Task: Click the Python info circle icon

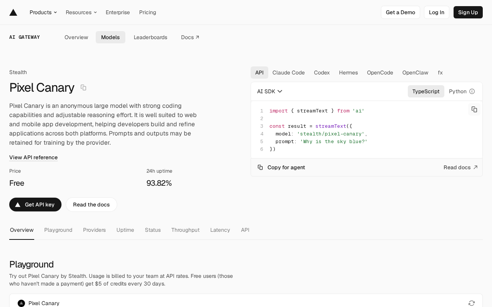Action: click(472, 91)
